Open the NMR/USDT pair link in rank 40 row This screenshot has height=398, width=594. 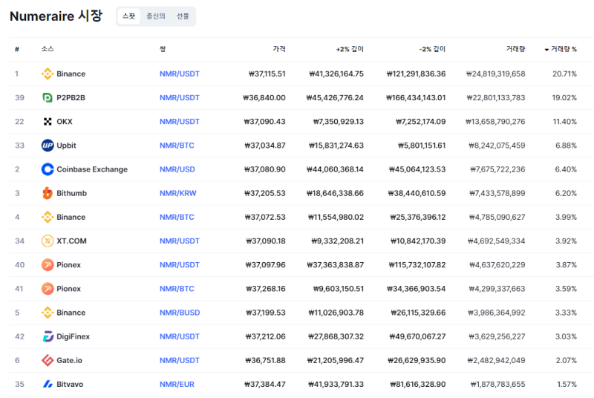click(x=180, y=264)
